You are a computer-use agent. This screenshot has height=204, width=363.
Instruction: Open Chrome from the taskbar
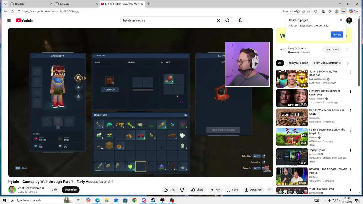tap(134, 200)
